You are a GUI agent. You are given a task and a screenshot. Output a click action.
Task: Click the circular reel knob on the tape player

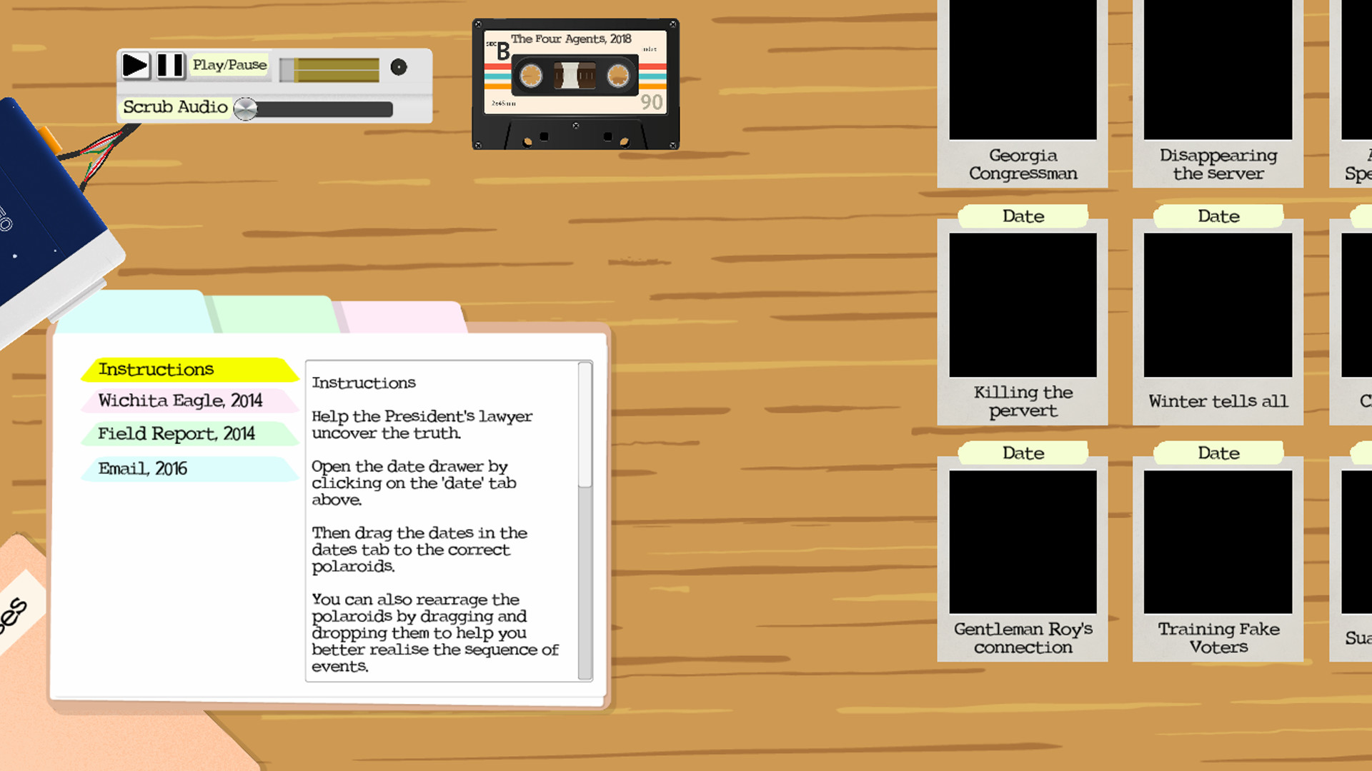point(398,67)
